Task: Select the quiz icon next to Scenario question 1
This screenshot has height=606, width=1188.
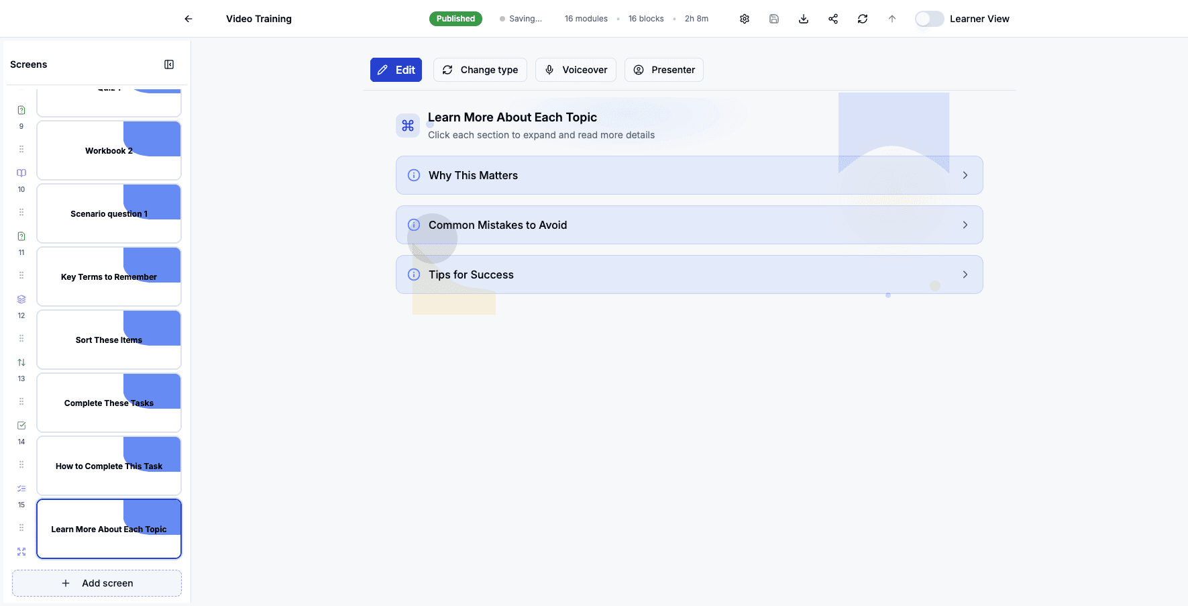Action: (21, 236)
